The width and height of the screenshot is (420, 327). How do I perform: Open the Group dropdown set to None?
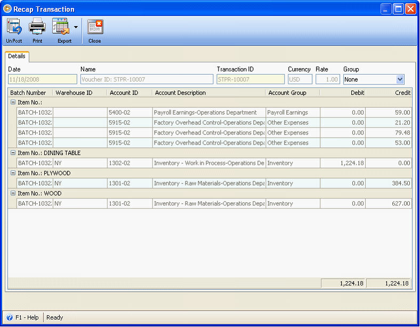click(x=400, y=79)
